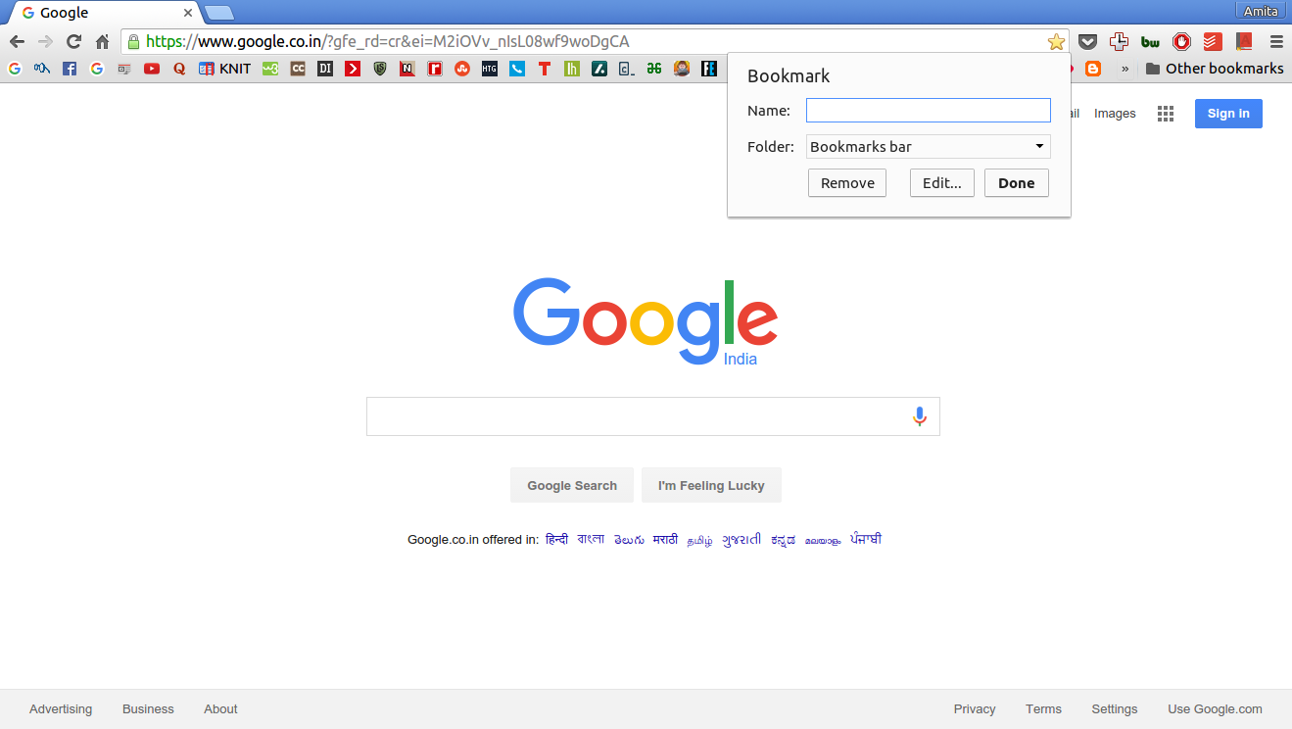The width and height of the screenshot is (1292, 729).
Task: Open the AdBlock stop-hand extension
Action: pos(1181,41)
